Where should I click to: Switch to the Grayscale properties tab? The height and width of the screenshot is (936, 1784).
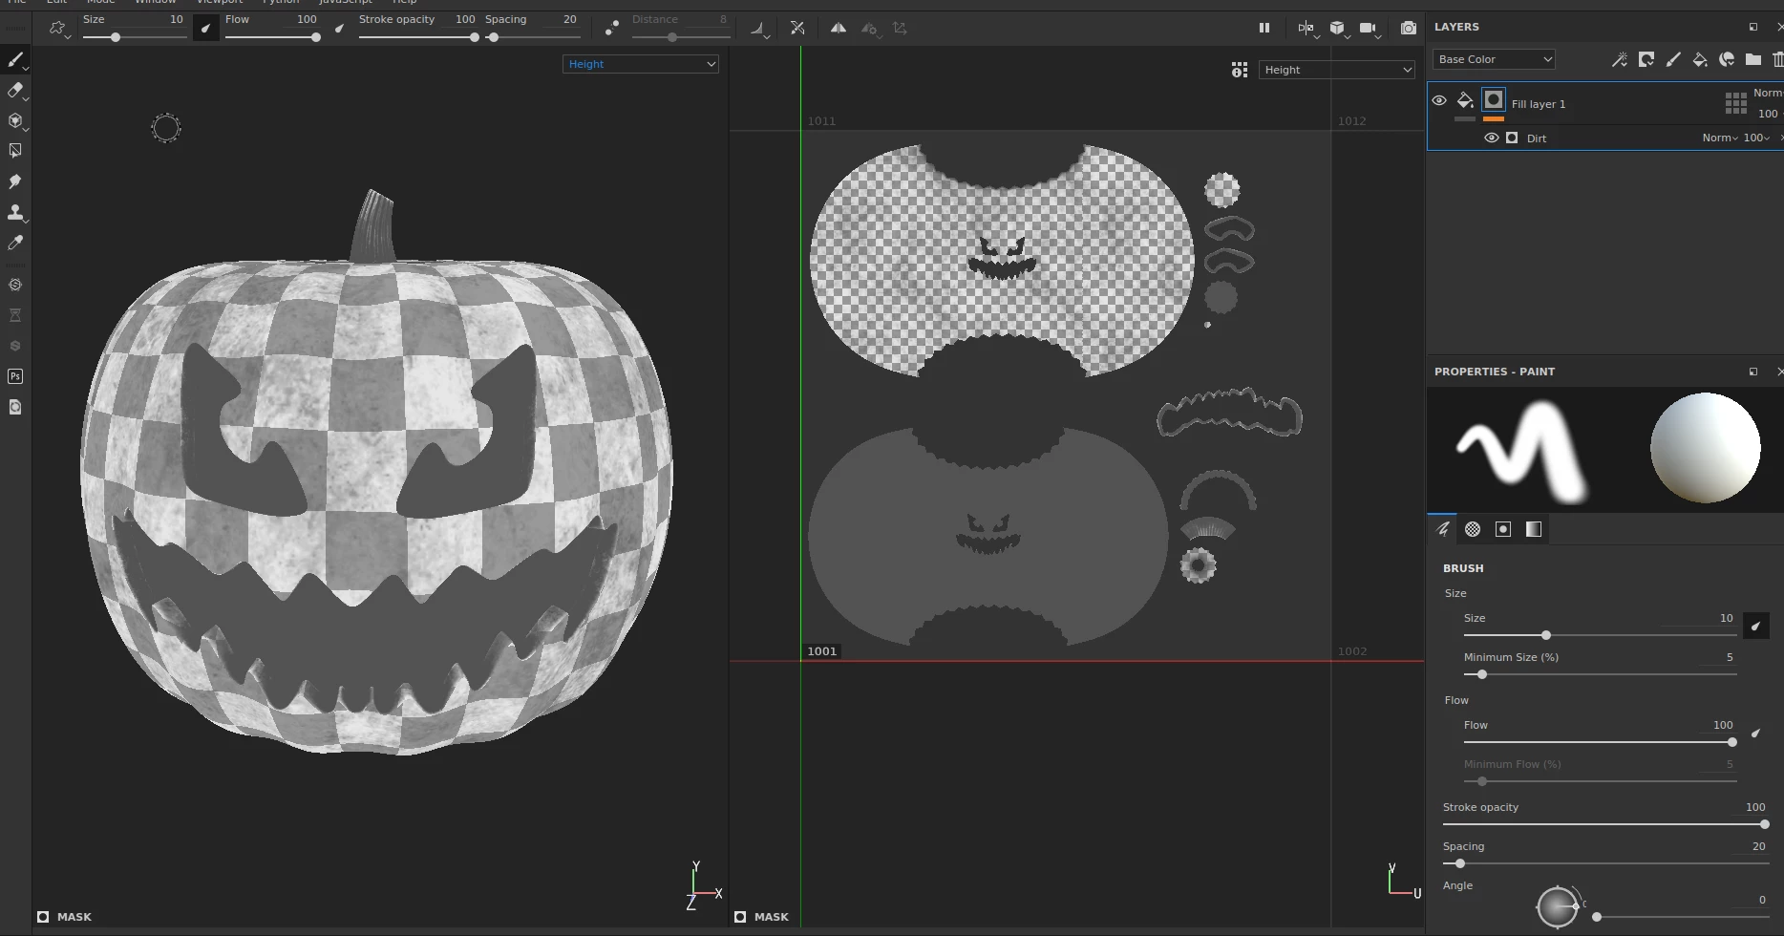1534,529
